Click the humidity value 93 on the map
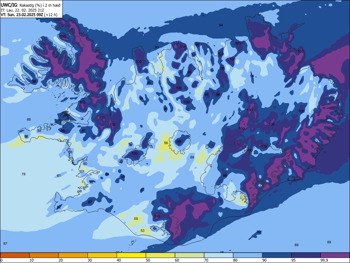Viewport: 350px width, 263px height. coord(157,47)
